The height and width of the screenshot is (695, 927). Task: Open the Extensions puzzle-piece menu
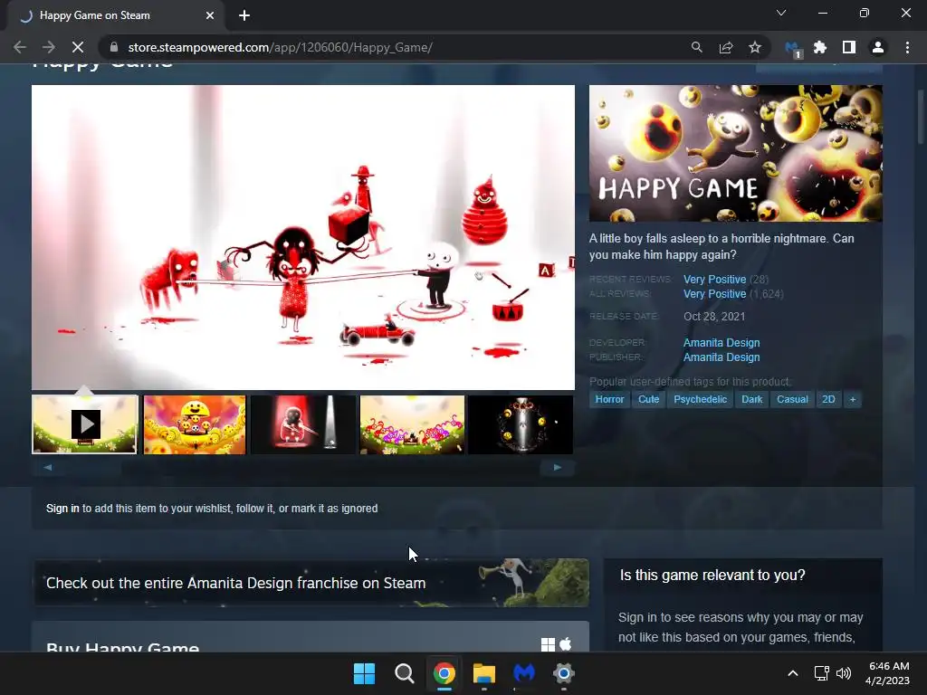pyautogui.click(x=820, y=47)
